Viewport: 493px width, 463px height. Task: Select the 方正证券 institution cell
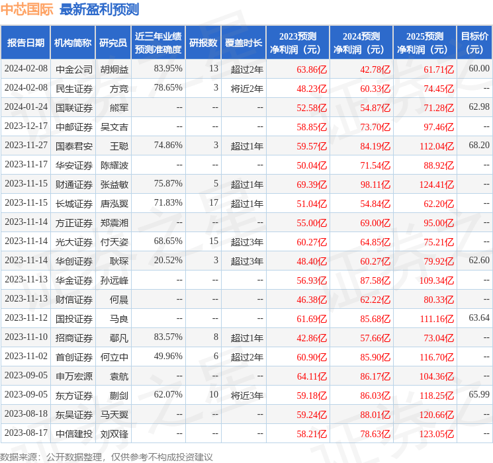[x=74, y=223]
